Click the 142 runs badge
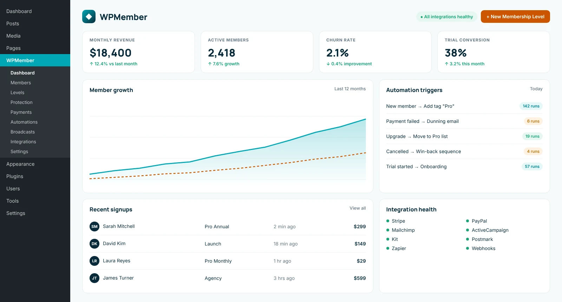Viewport: 562px width, 302px height. click(531, 106)
